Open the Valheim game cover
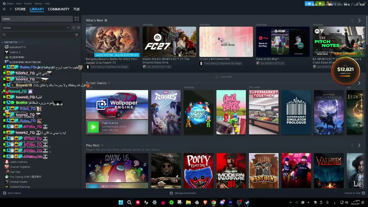Screen dimensions: 368x207 pyautogui.click(x=329, y=171)
